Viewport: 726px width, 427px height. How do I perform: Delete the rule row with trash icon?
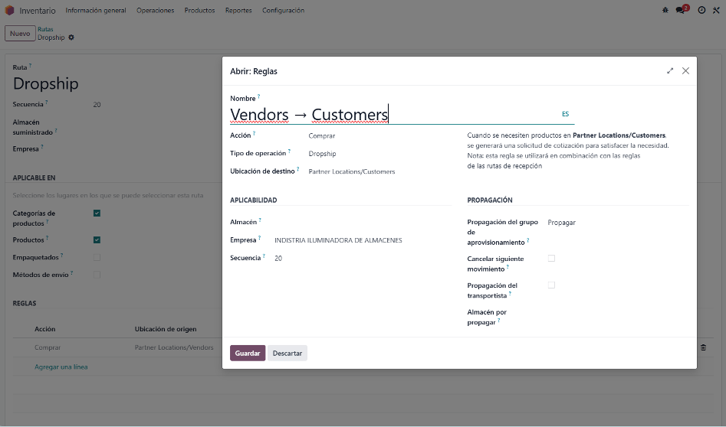[x=703, y=347]
